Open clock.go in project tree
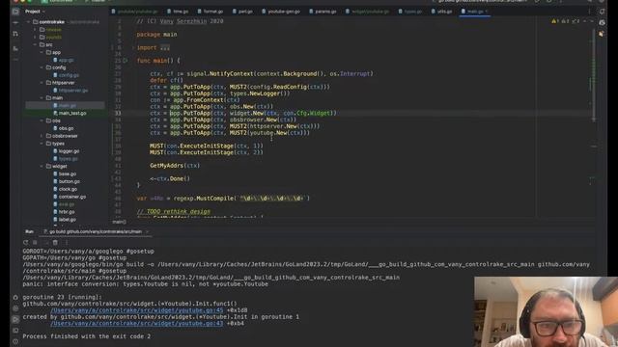Viewport: 618px width, 347px height. pyautogui.click(x=68, y=189)
